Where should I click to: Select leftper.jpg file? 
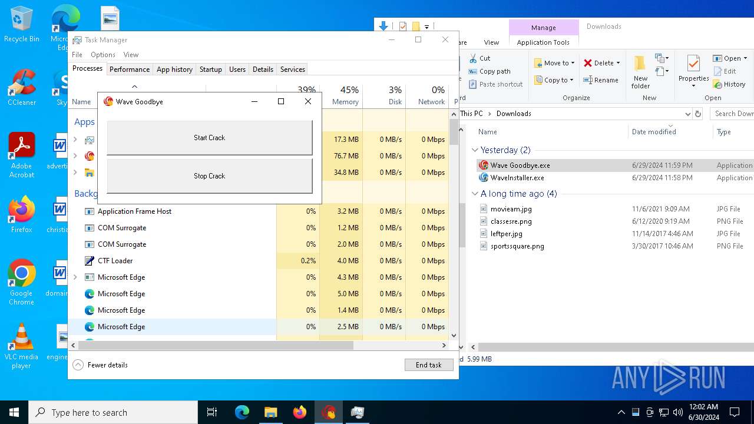pos(506,234)
